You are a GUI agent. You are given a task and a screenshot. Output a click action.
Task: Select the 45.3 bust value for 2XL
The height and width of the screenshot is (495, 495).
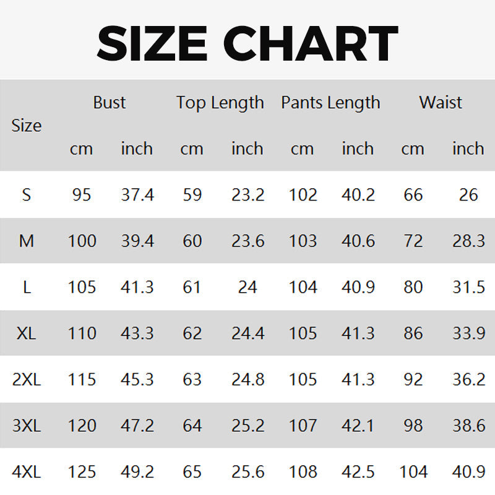[x=137, y=379]
